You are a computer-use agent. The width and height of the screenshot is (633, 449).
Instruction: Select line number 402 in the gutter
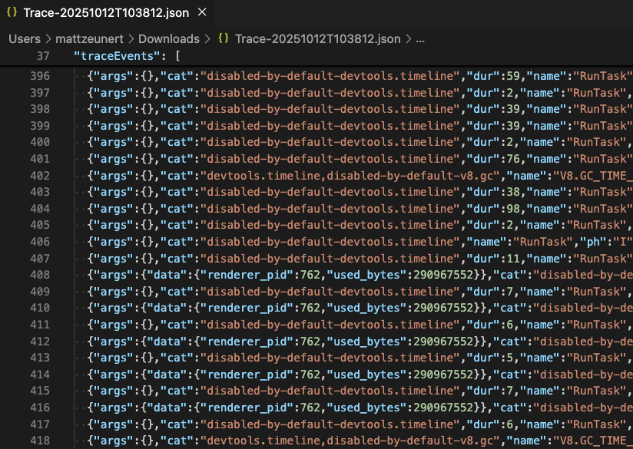coord(39,176)
